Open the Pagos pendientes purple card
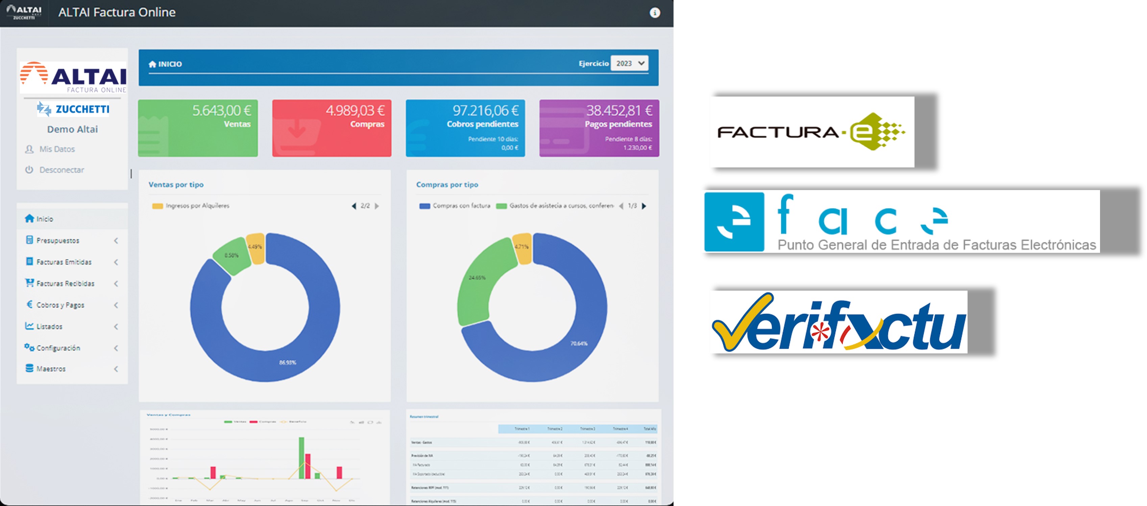Viewport: 1147px width, 506px height. point(599,128)
